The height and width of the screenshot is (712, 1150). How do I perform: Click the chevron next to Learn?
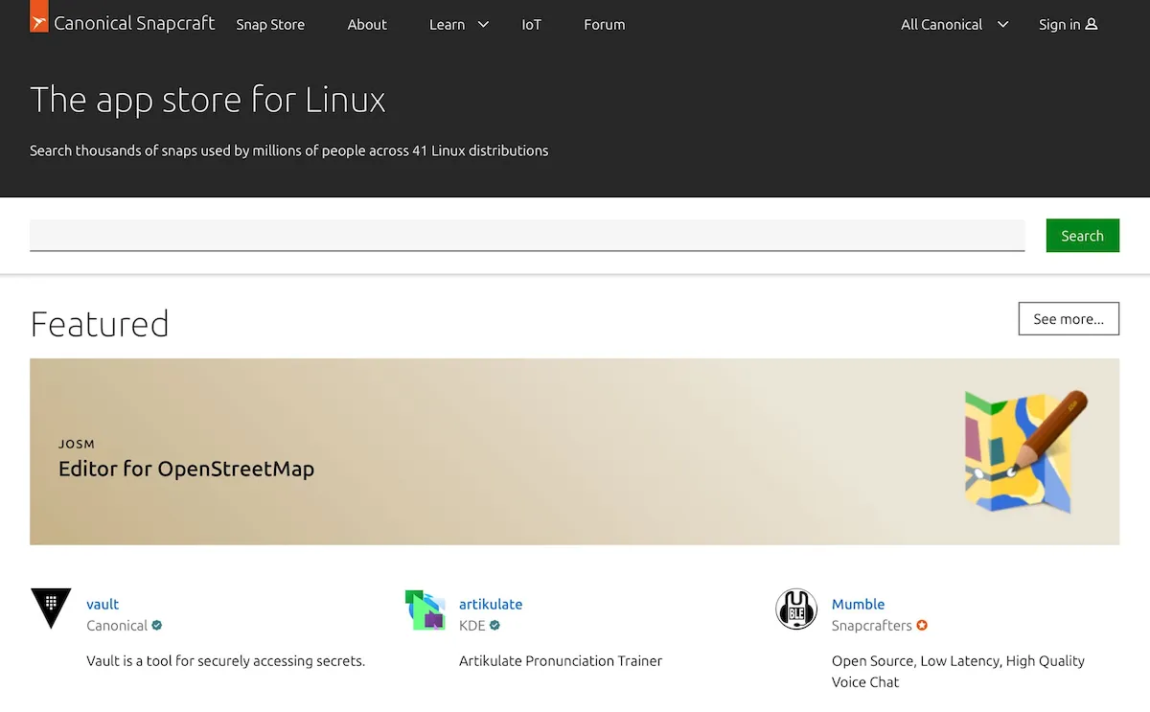point(483,25)
